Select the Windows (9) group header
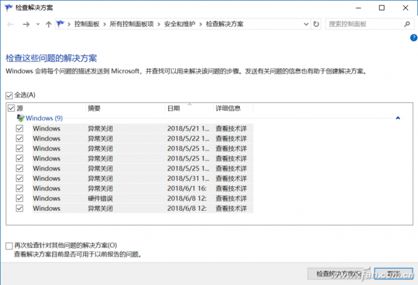418x285 pixels. 44,118
